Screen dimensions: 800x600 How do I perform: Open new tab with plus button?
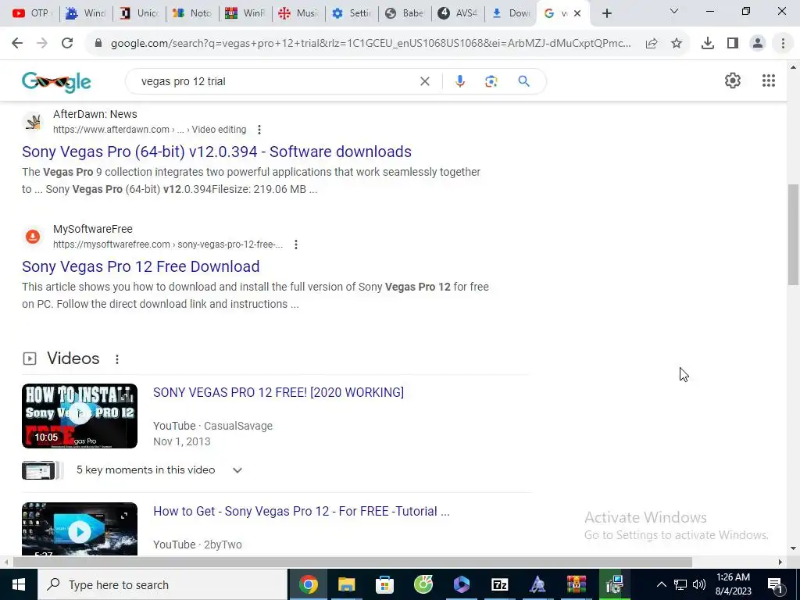tap(606, 13)
